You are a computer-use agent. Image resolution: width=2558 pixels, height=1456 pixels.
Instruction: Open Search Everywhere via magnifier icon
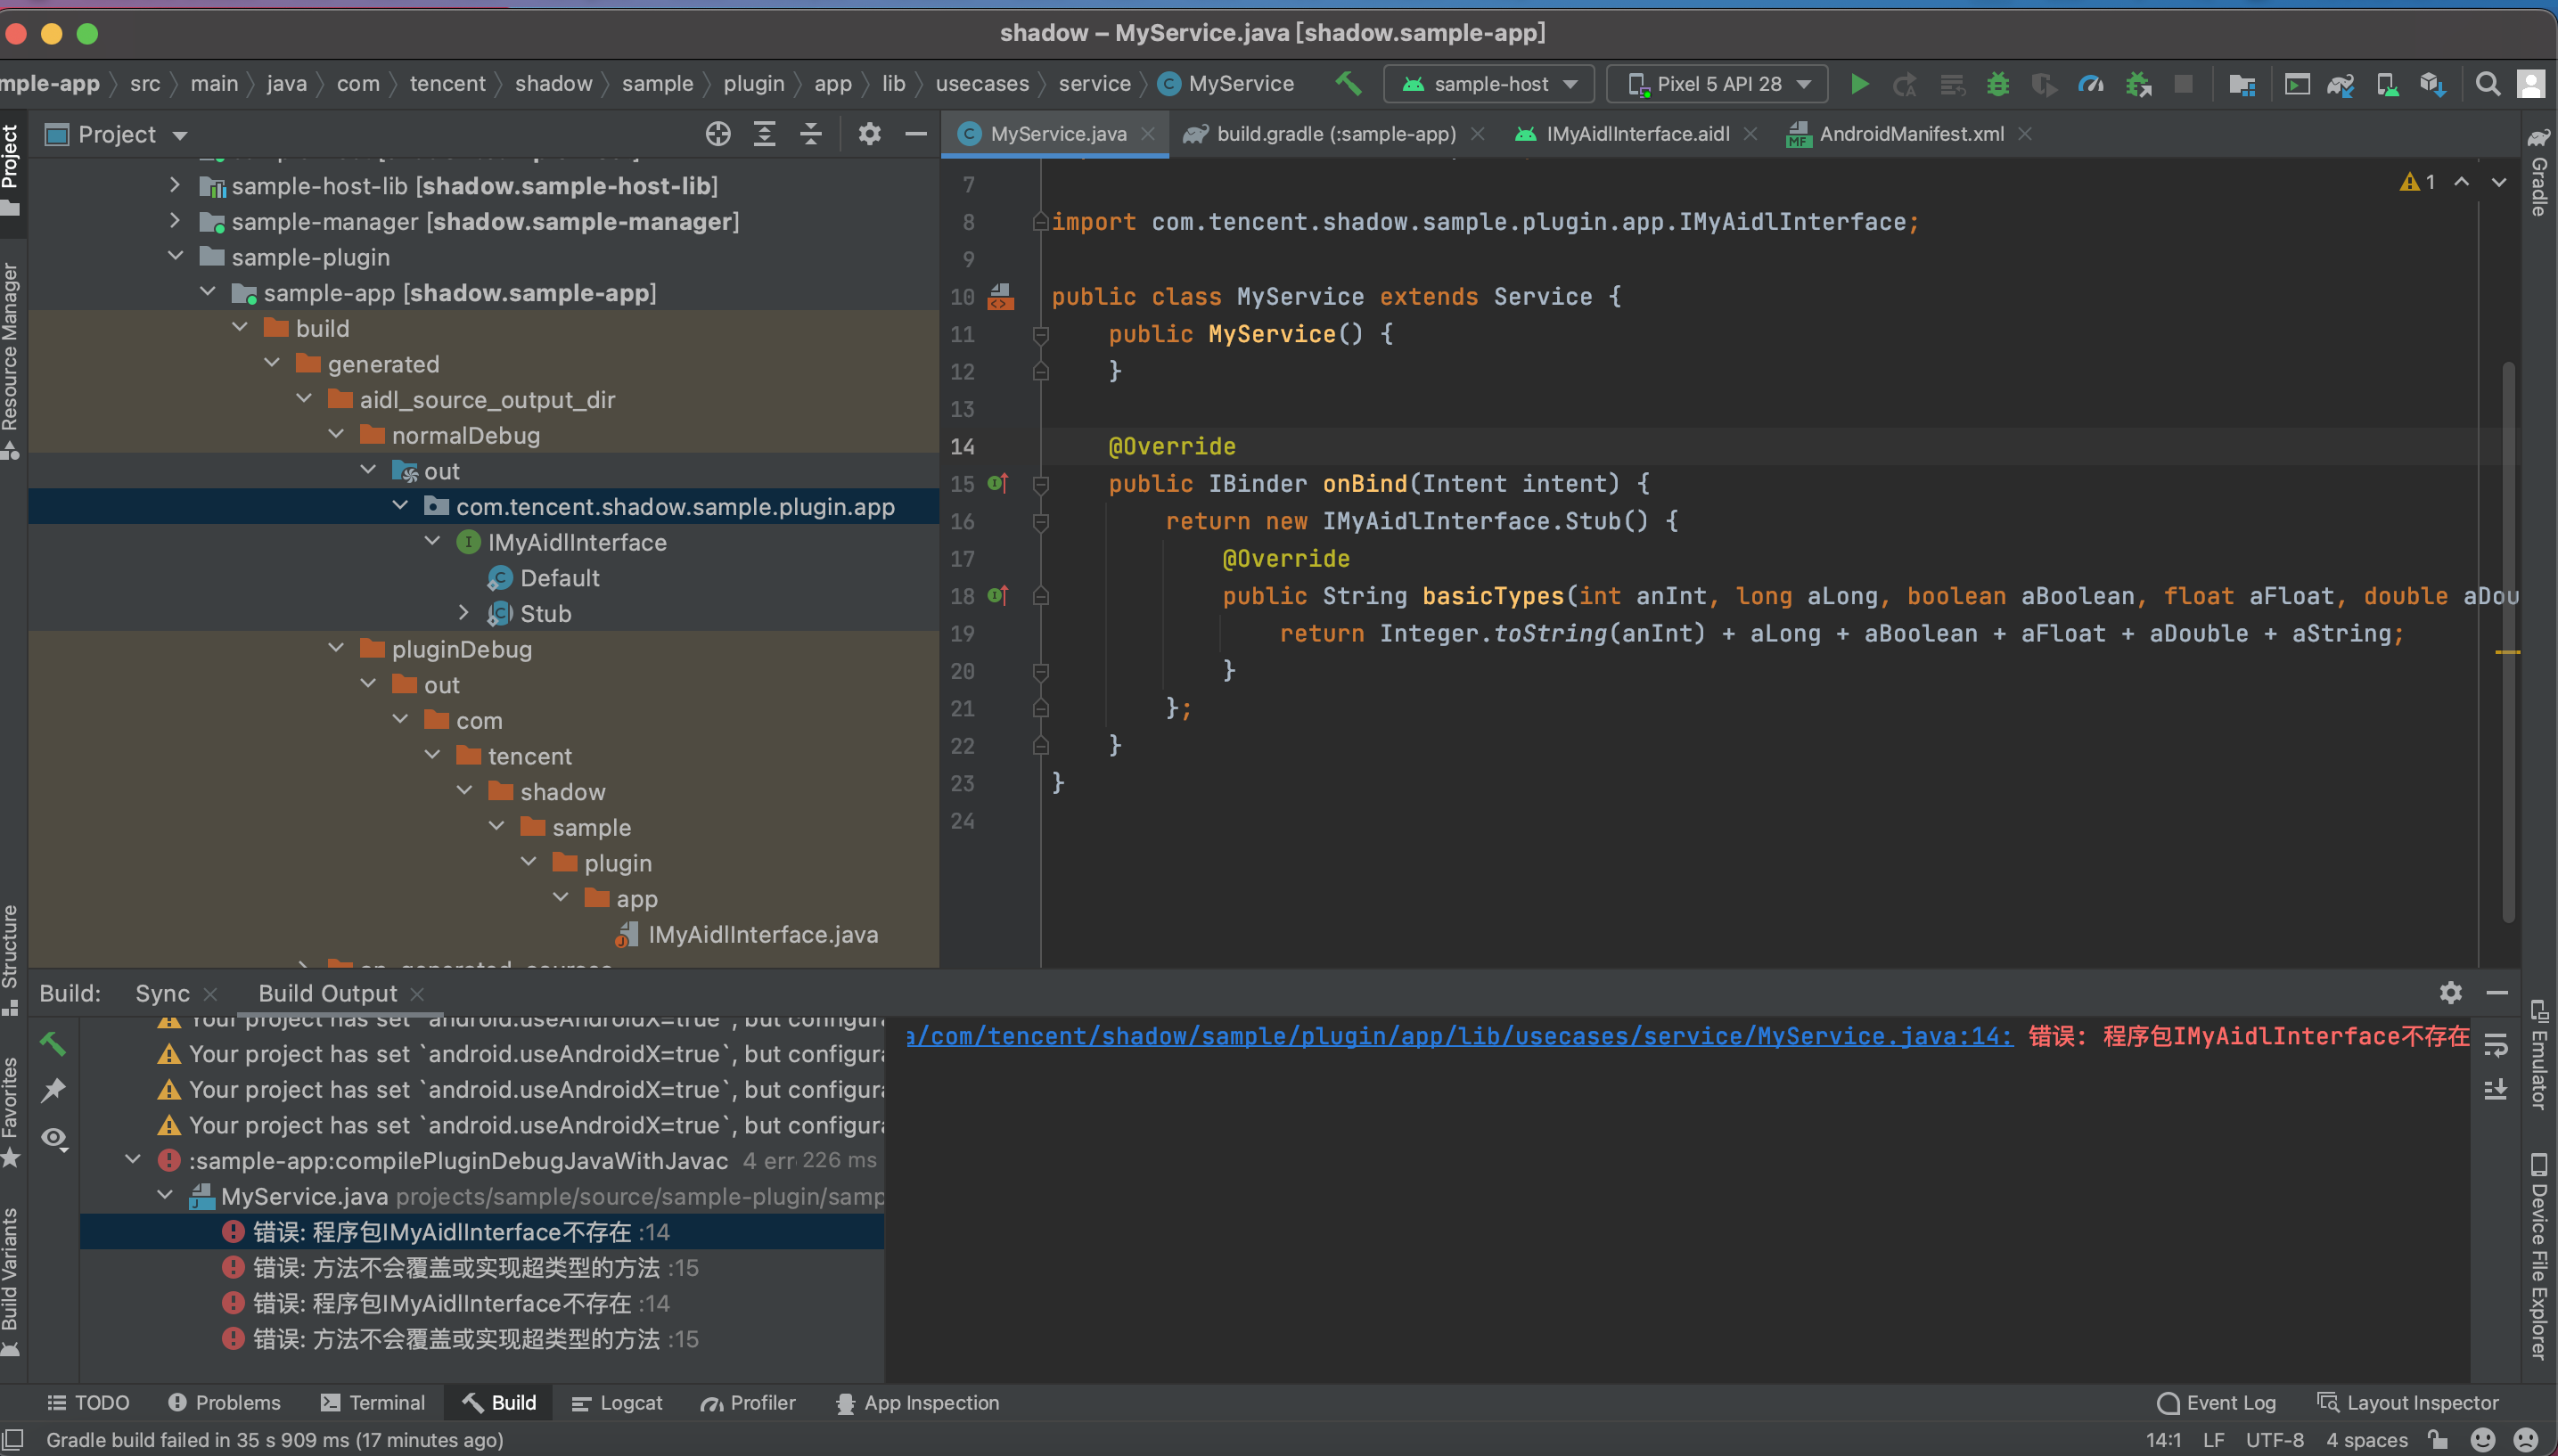(x=2489, y=84)
